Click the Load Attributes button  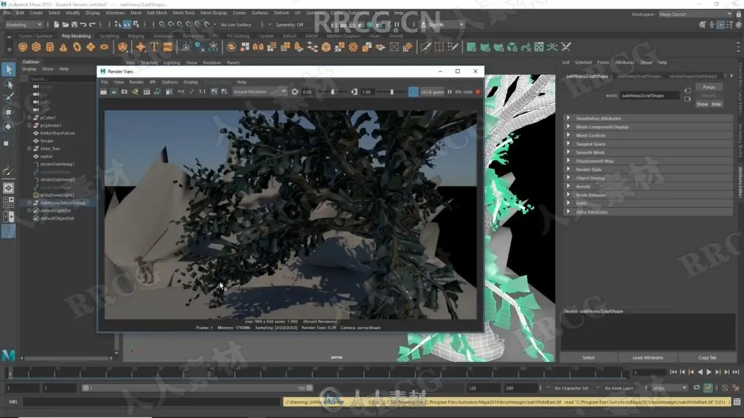[648, 358]
